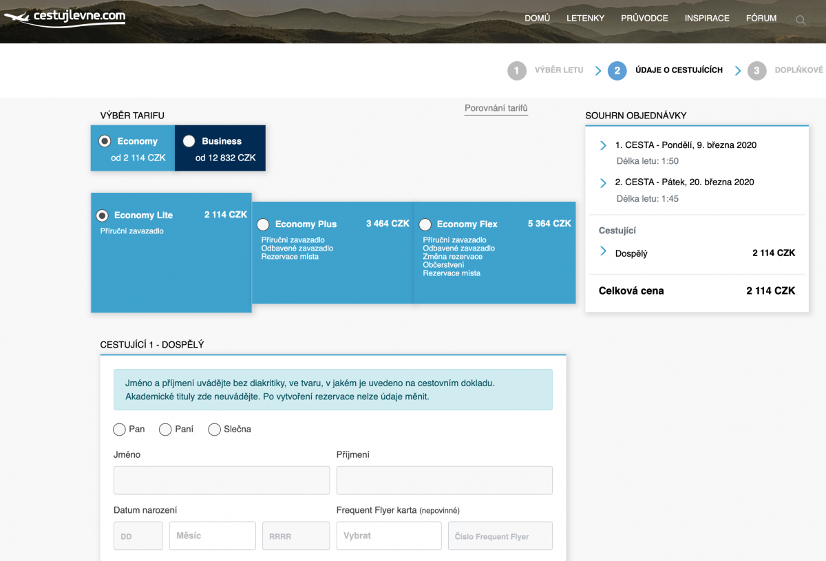Go to the Průvodce menu item
The width and height of the screenshot is (826, 561).
click(x=644, y=19)
